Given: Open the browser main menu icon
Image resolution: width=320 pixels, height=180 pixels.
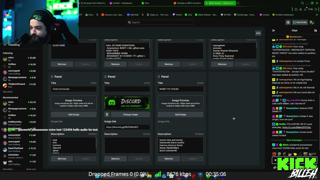Looking at the screenshot, I should (x=316, y=9).
